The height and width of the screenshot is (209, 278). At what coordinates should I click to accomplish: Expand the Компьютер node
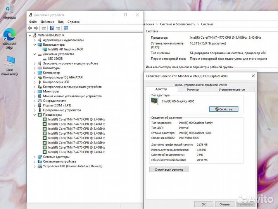(x=35, y=73)
